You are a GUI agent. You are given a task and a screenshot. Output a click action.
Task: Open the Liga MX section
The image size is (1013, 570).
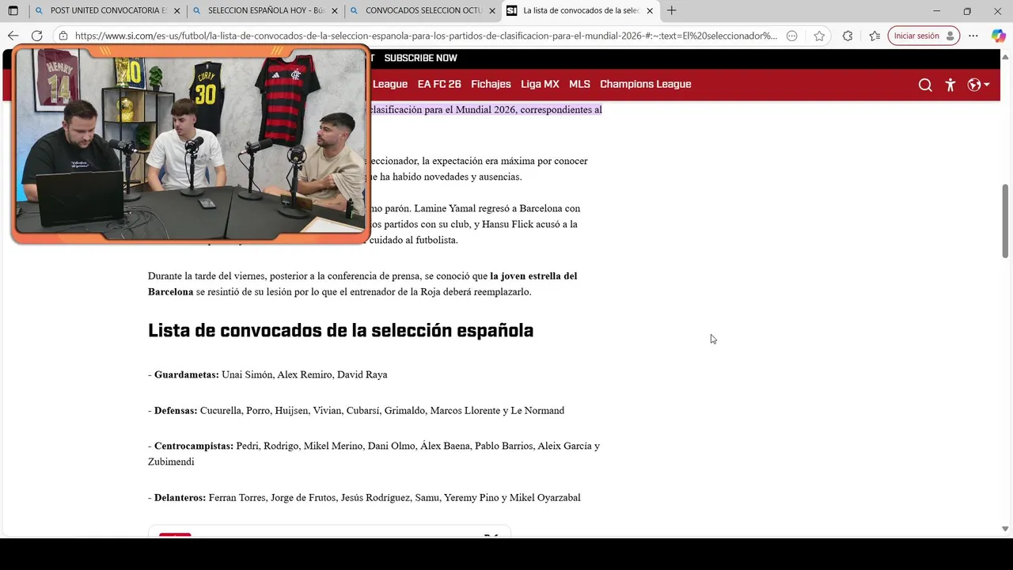point(540,84)
